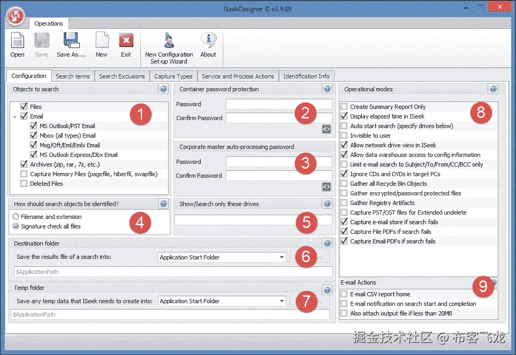Enable Create Summary Report Only
The width and height of the screenshot is (516, 355).
pyautogui.click(x=344, y=107)
